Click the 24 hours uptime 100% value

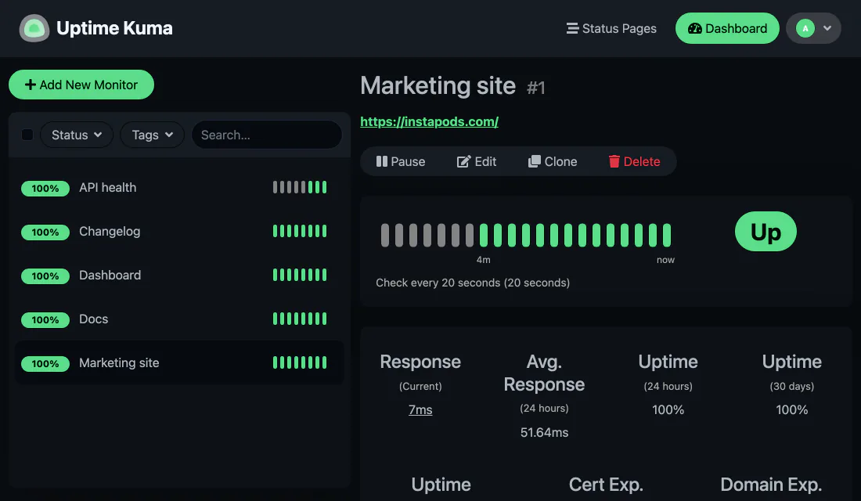point(668,410)
